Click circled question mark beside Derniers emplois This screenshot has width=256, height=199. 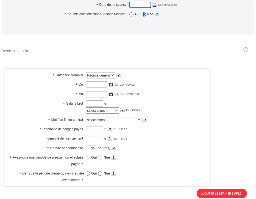(246, 50)
